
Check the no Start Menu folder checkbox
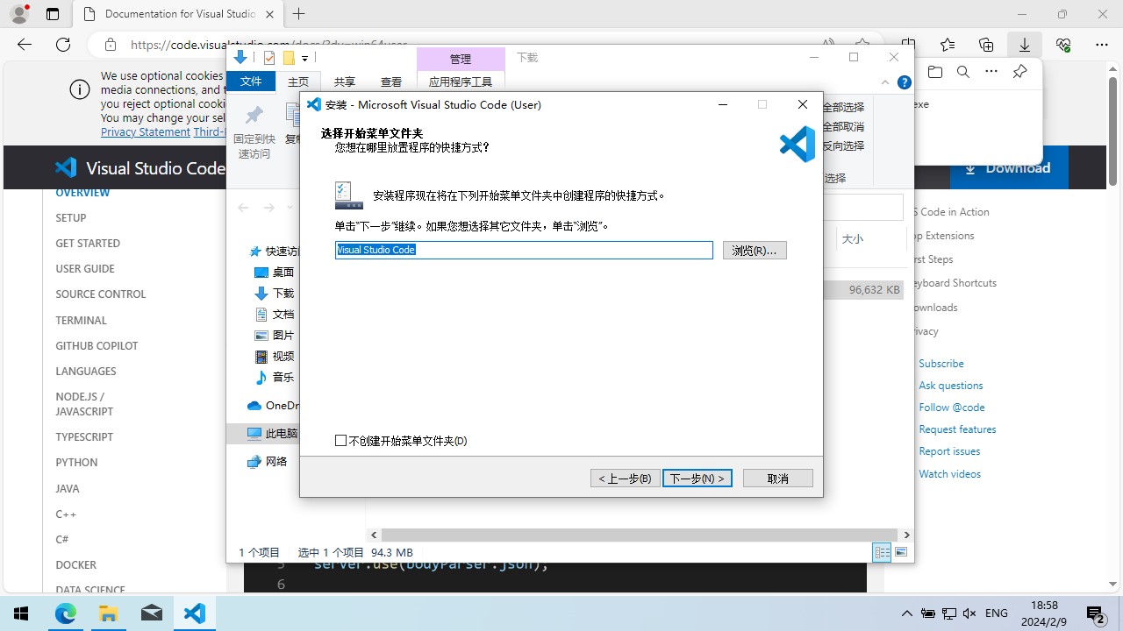click(341, 441)
